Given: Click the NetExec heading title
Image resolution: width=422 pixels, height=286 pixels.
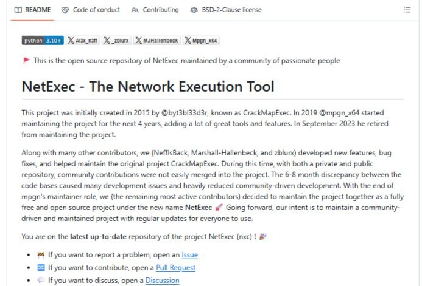Looking at the screenshot, I should pos(148,87).
